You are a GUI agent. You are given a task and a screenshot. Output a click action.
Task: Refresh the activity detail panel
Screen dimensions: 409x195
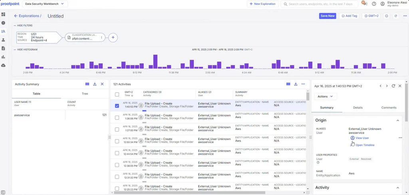coord(393,86)
